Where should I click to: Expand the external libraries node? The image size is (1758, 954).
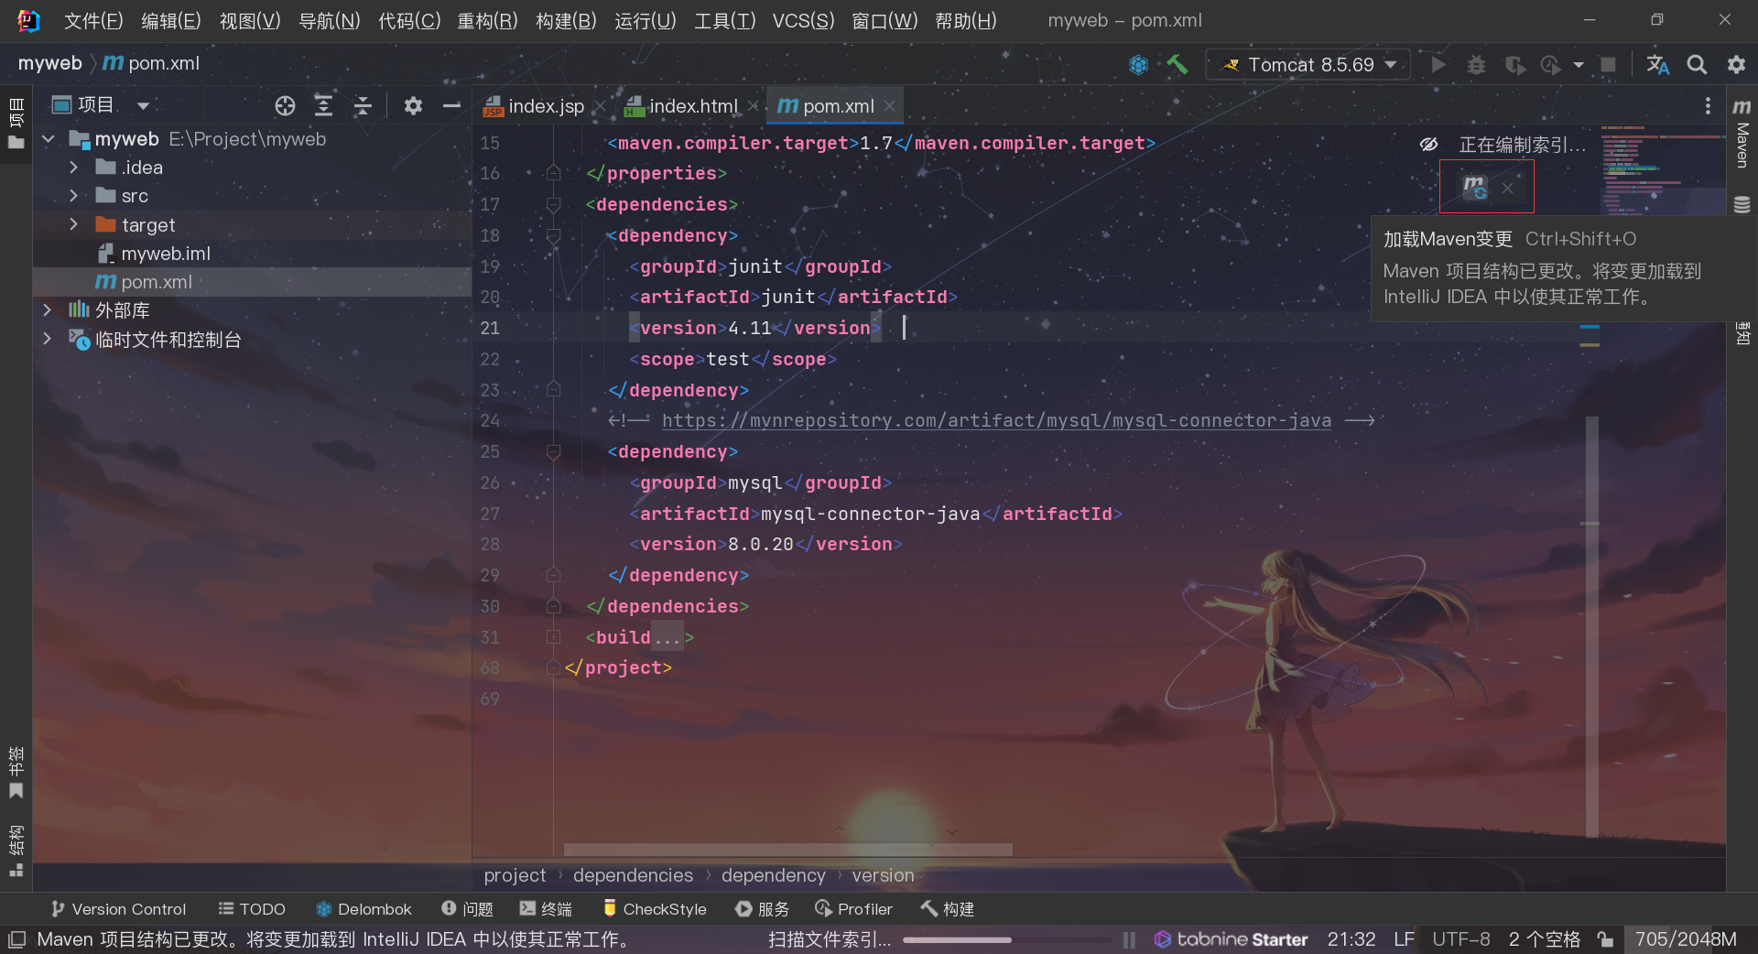[x=48, y=310]
